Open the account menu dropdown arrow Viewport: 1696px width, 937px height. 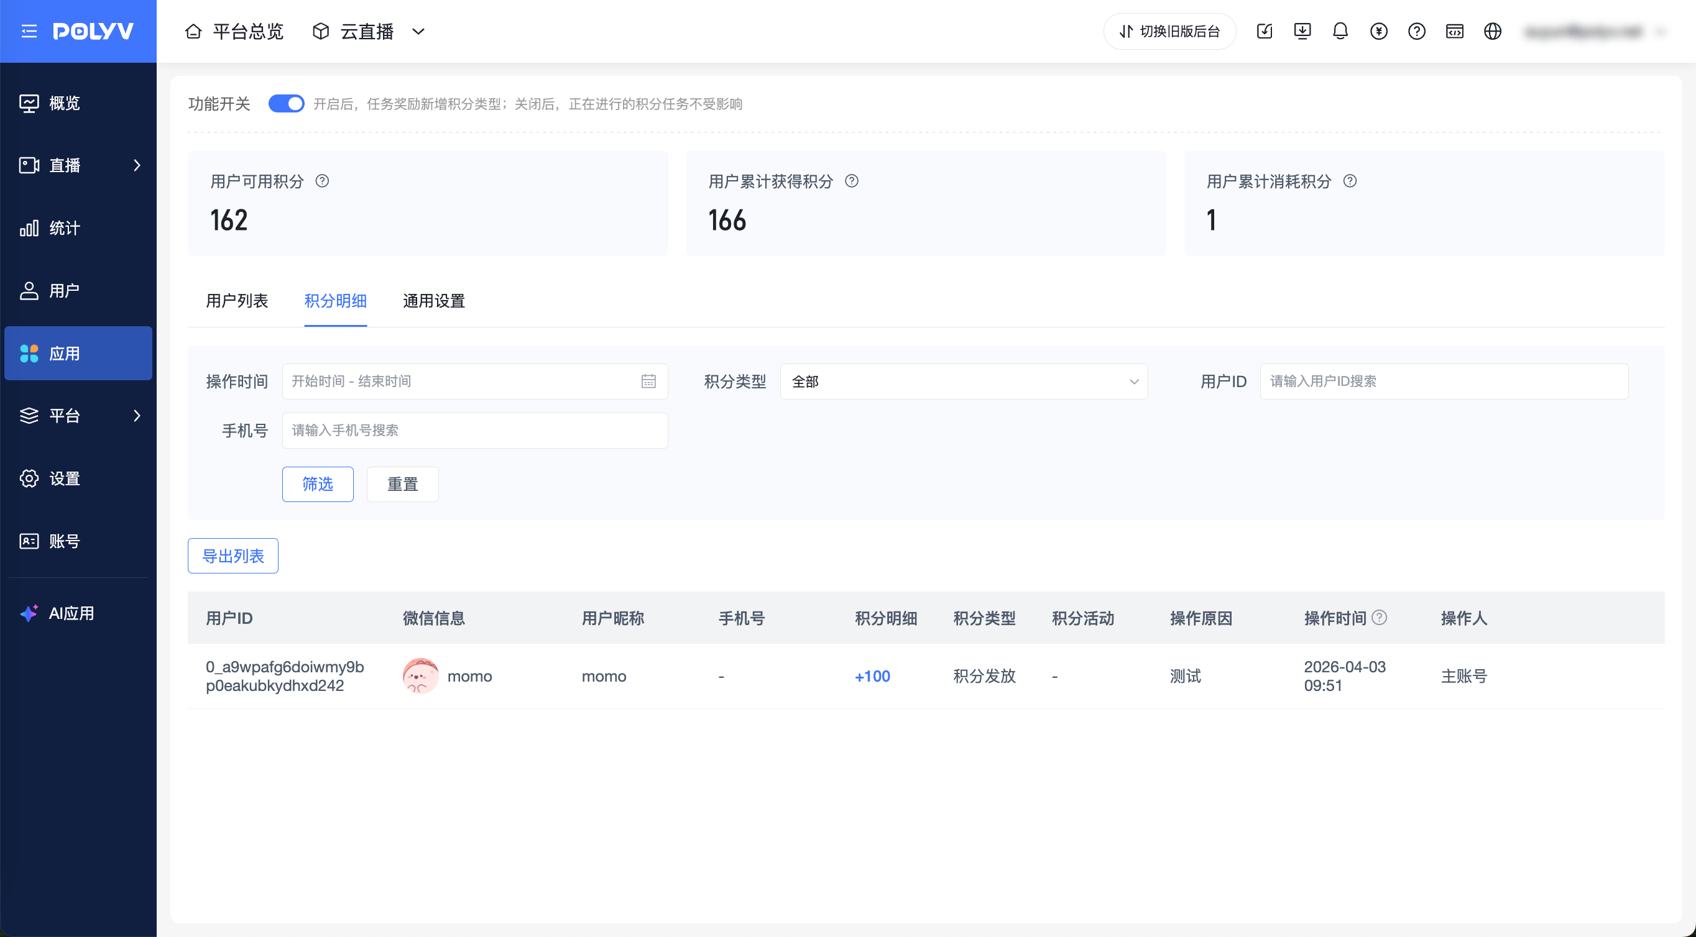click(x=1661, y=31)
